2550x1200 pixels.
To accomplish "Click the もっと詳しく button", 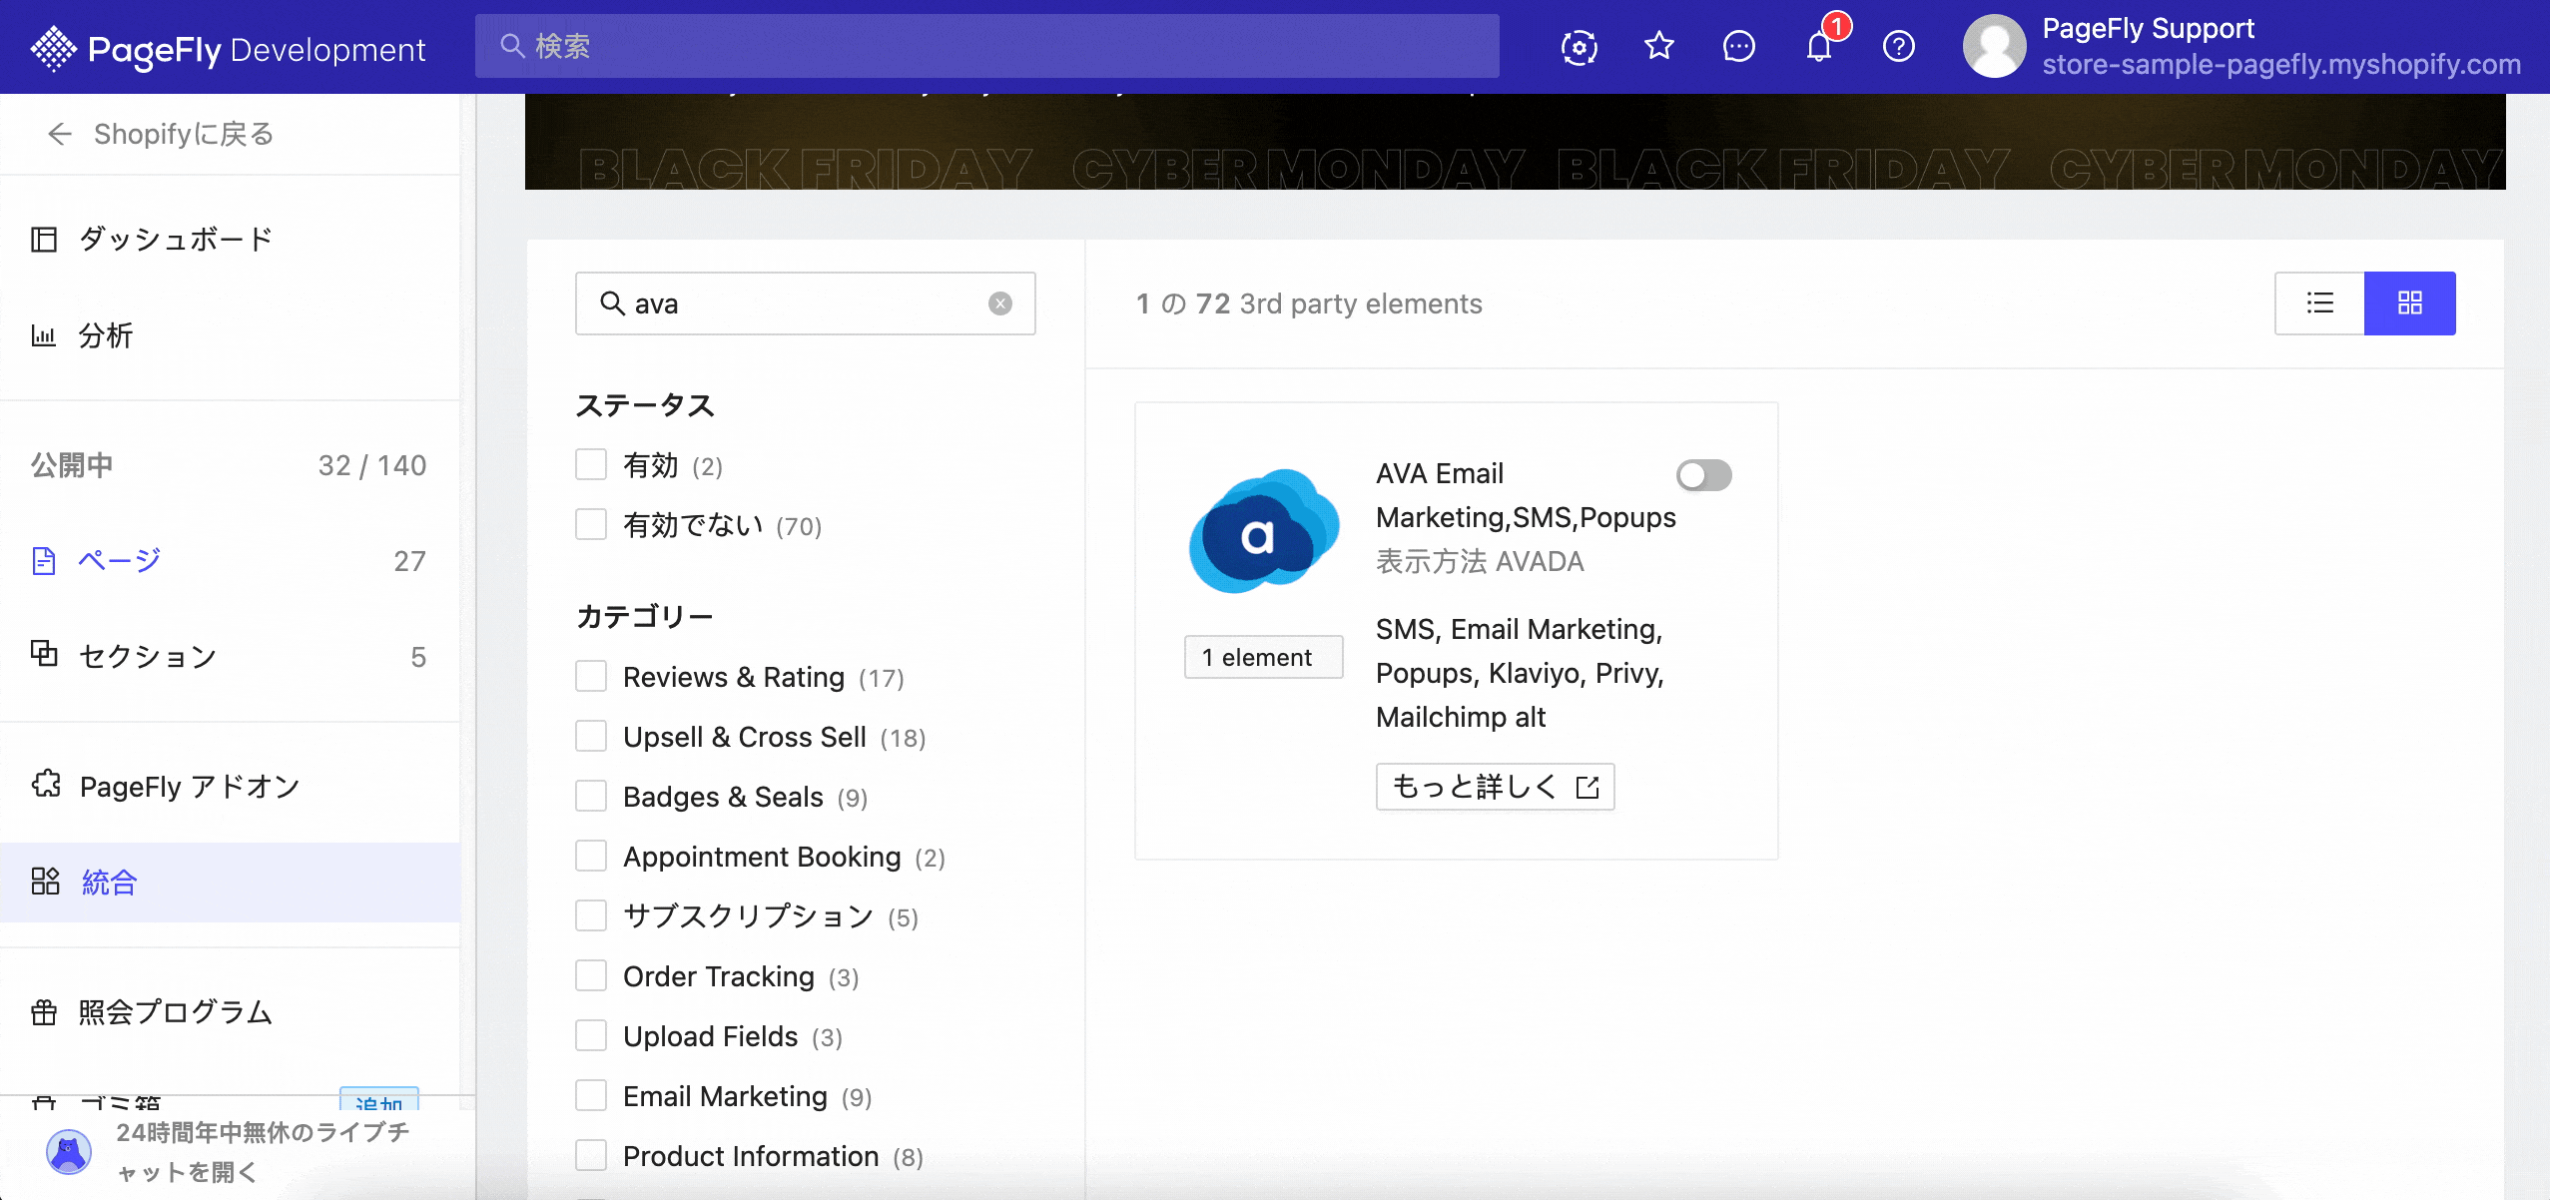I will pos(1495,787).
